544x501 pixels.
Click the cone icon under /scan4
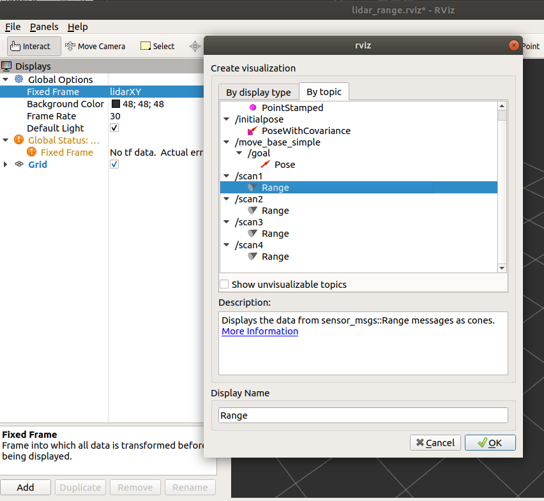tap(253, 257)
